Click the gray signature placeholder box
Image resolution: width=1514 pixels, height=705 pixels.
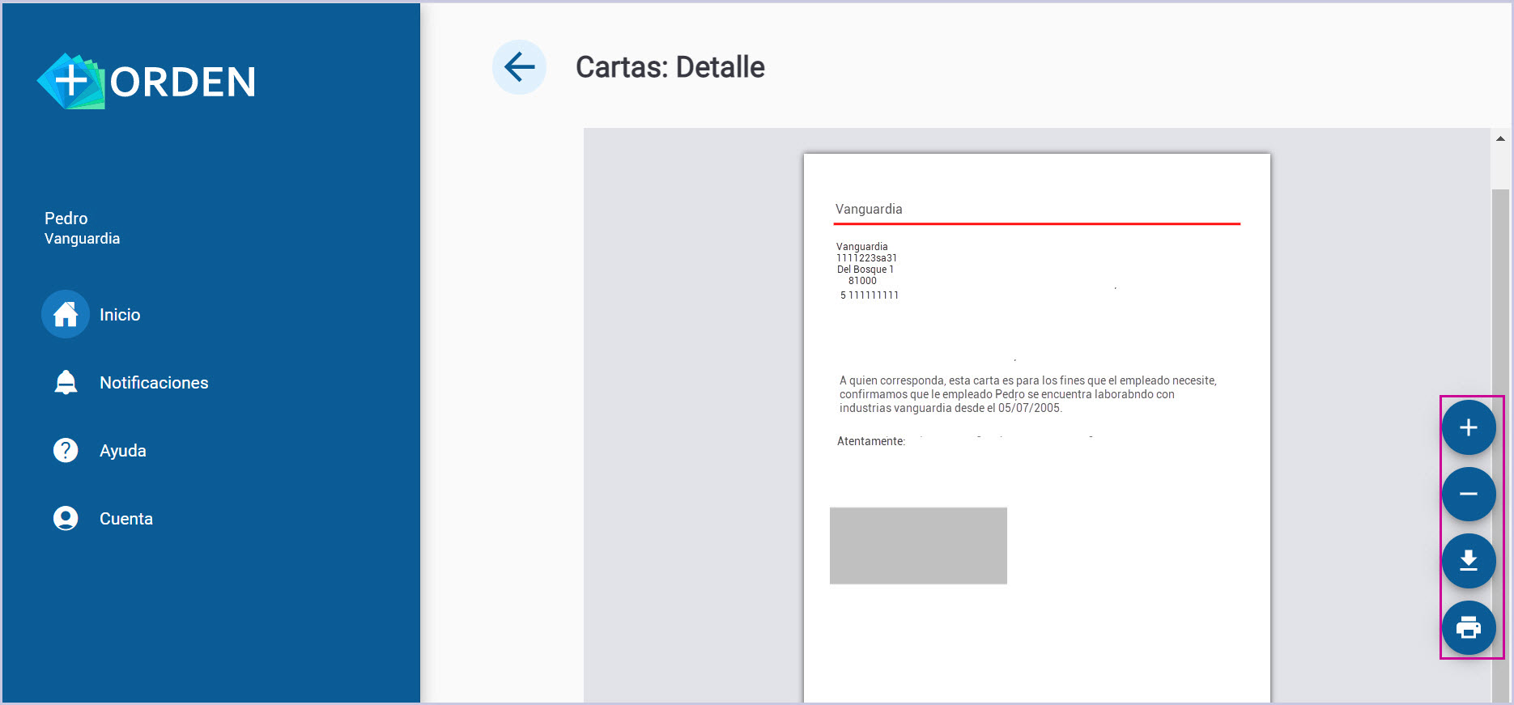tap(918, 546)
